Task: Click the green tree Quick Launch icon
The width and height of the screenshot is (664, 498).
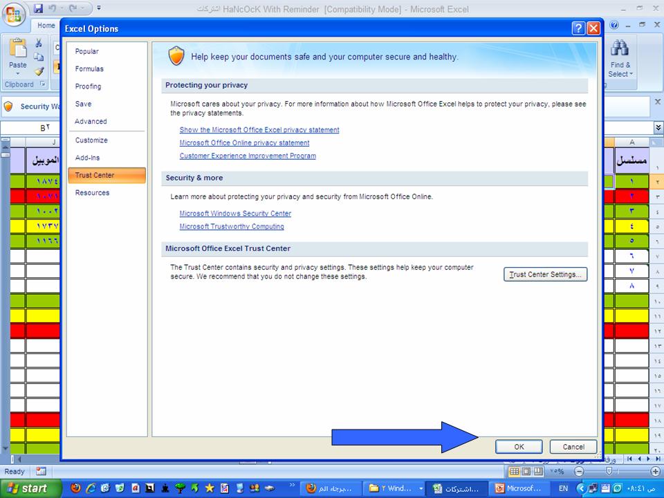Action: [180, 488]
